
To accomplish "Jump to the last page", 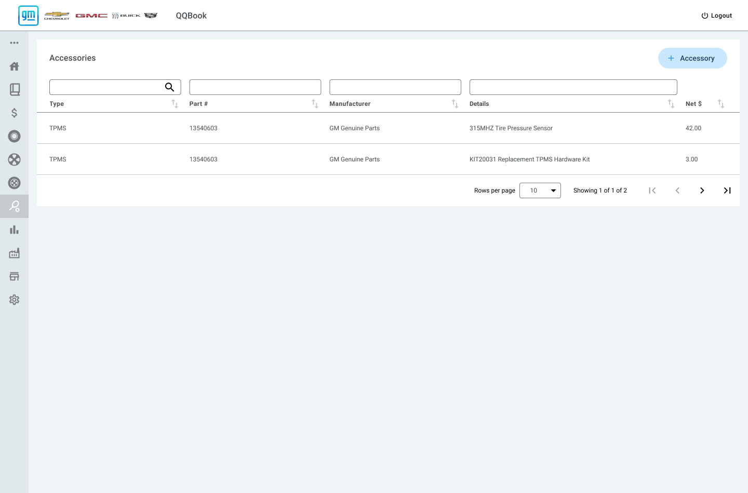I will click(727, 190).
